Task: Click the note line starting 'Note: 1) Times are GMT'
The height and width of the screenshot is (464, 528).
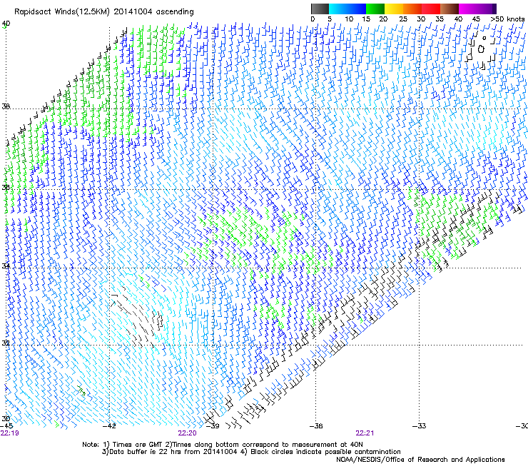Action: click(x=223, y=445)
